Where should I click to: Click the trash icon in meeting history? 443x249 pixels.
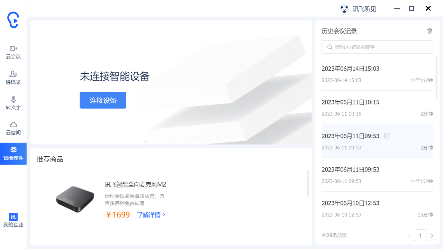430,31
